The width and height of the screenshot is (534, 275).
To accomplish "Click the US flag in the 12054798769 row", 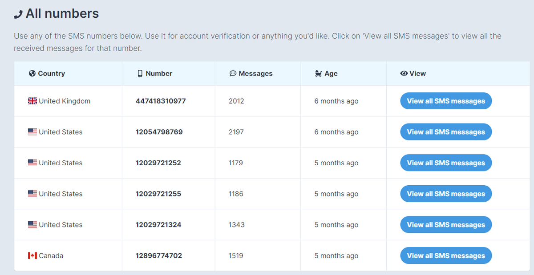I will click(32, 132).
